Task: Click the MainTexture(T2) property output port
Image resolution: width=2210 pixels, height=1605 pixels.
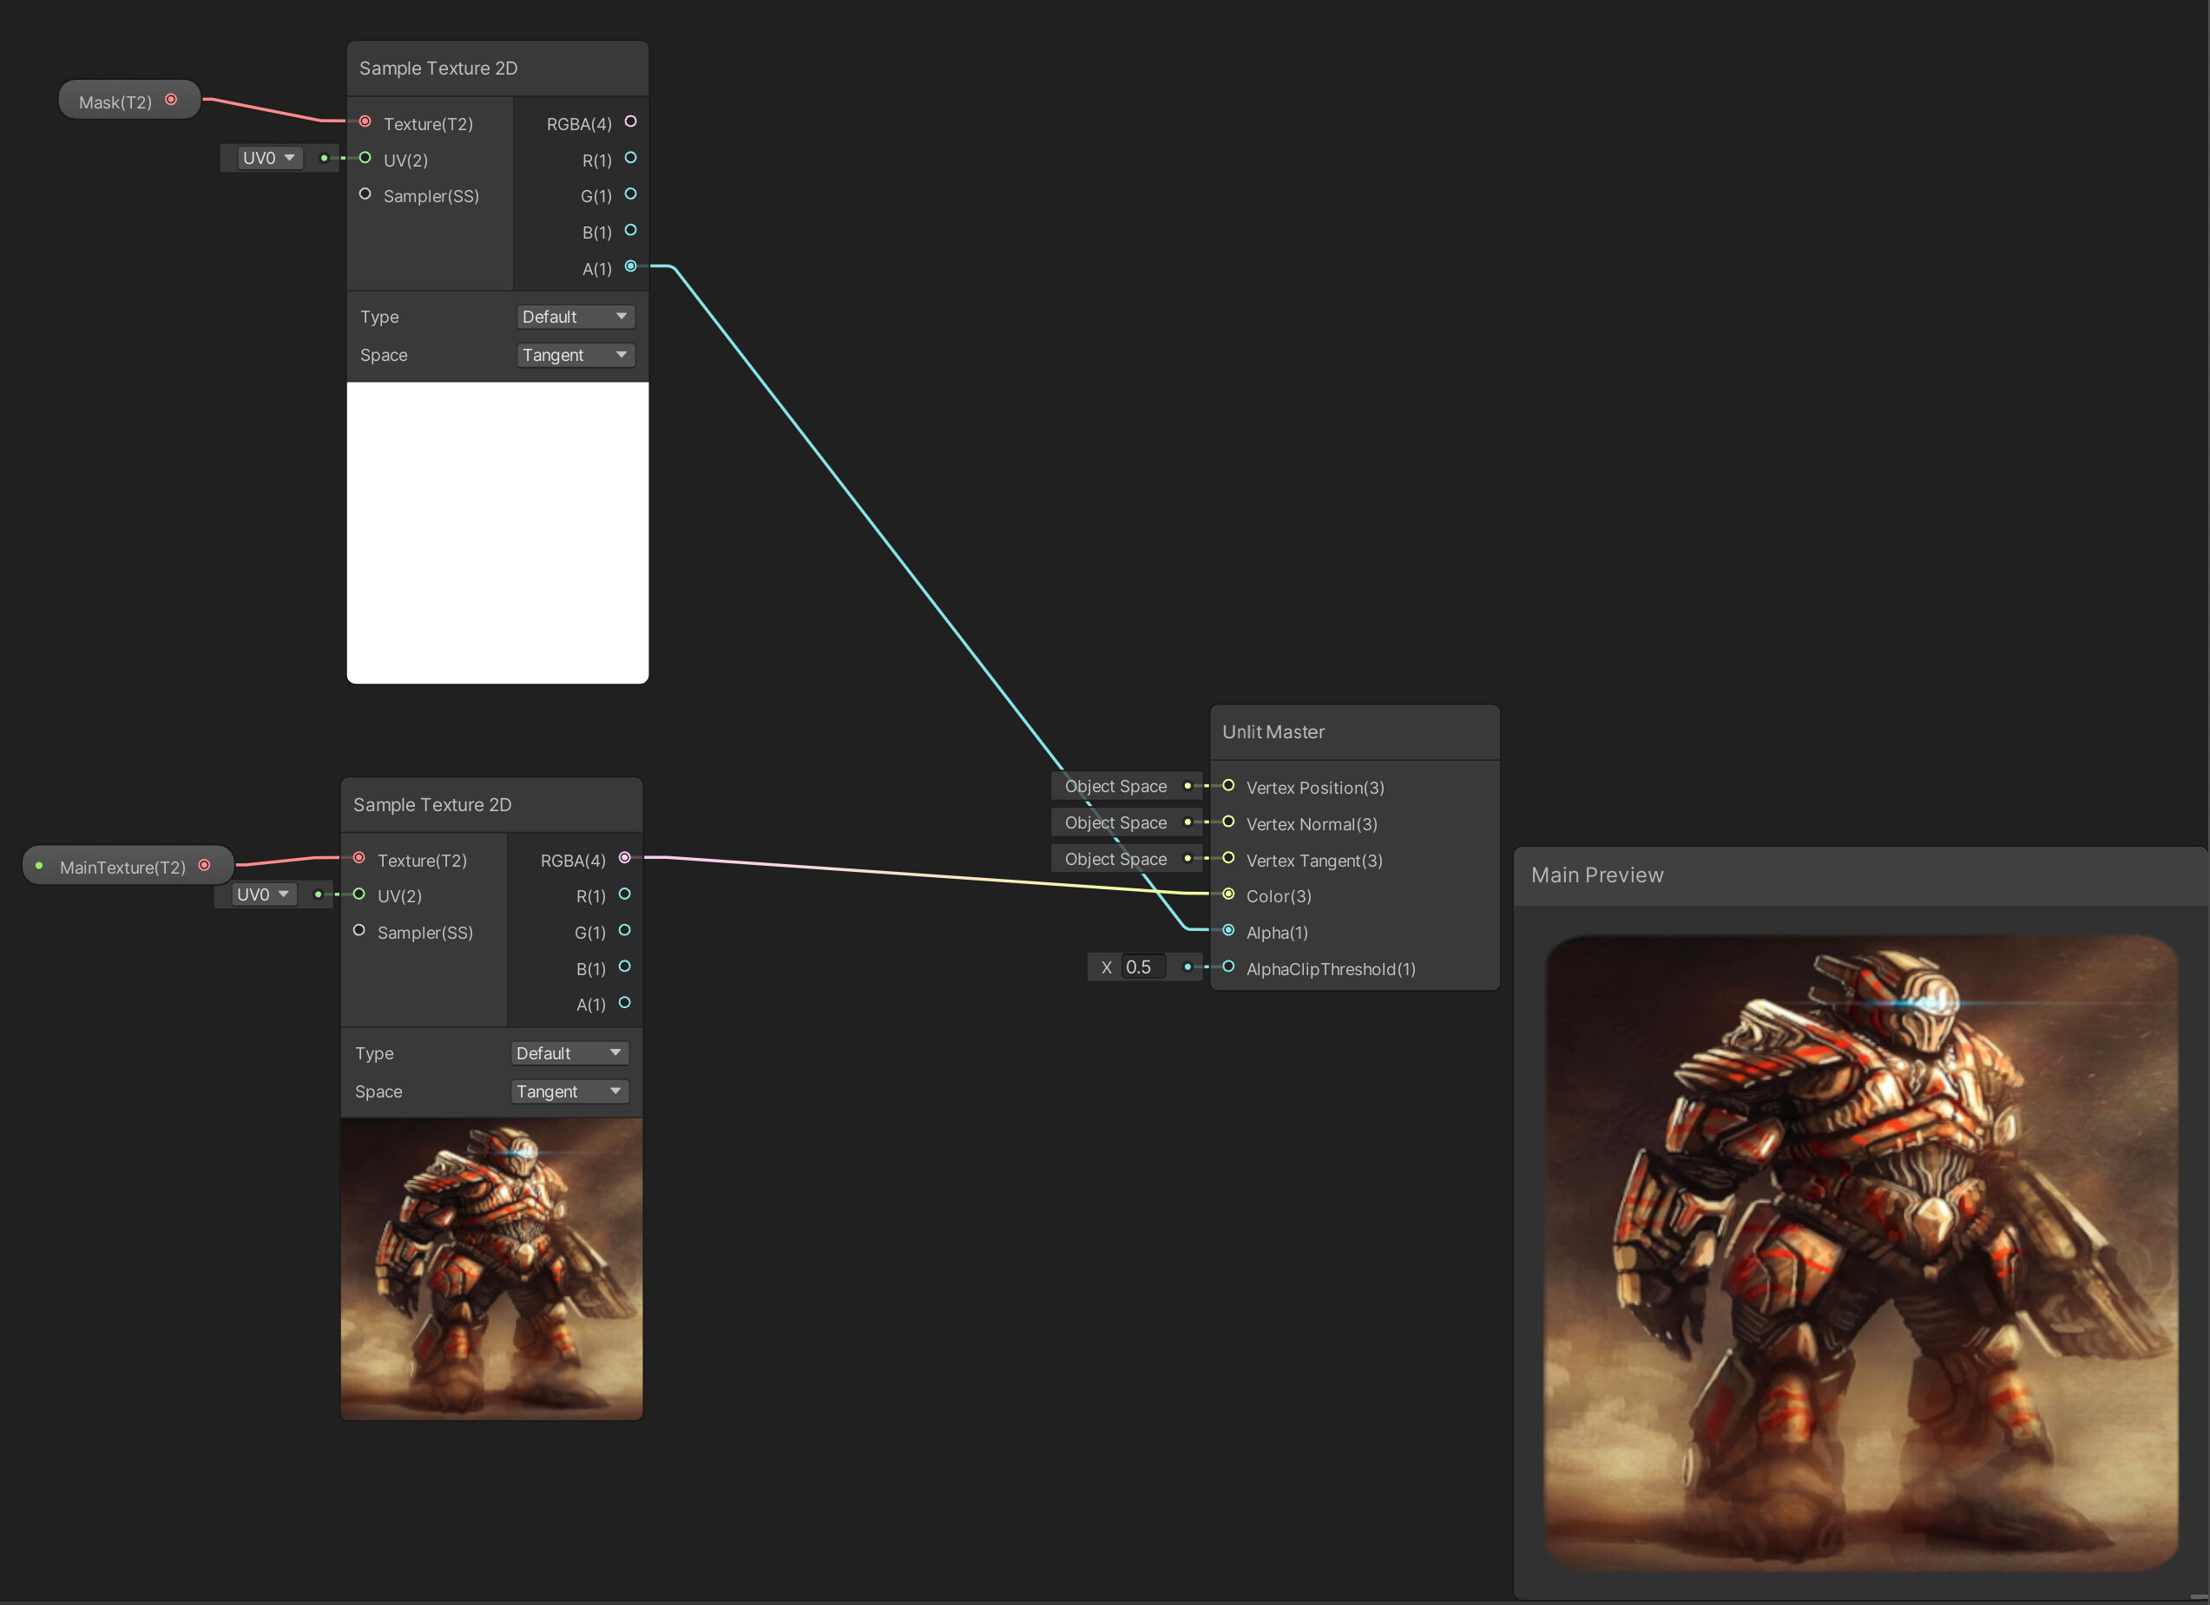Action: click(x=205, y=864)
